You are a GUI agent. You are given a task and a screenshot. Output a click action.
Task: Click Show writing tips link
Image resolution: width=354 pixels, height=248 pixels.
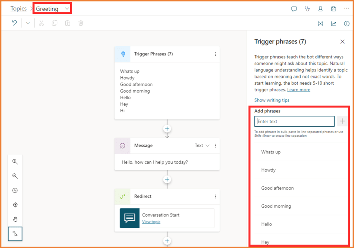click(x=272, y=100)
